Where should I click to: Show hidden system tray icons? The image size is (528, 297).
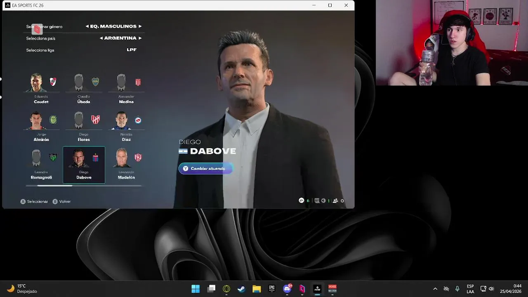click(435, 289)
